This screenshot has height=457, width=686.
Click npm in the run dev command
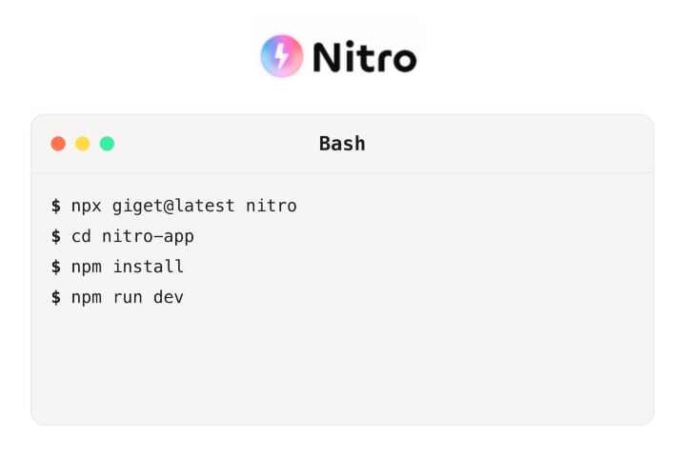[87, 297]
